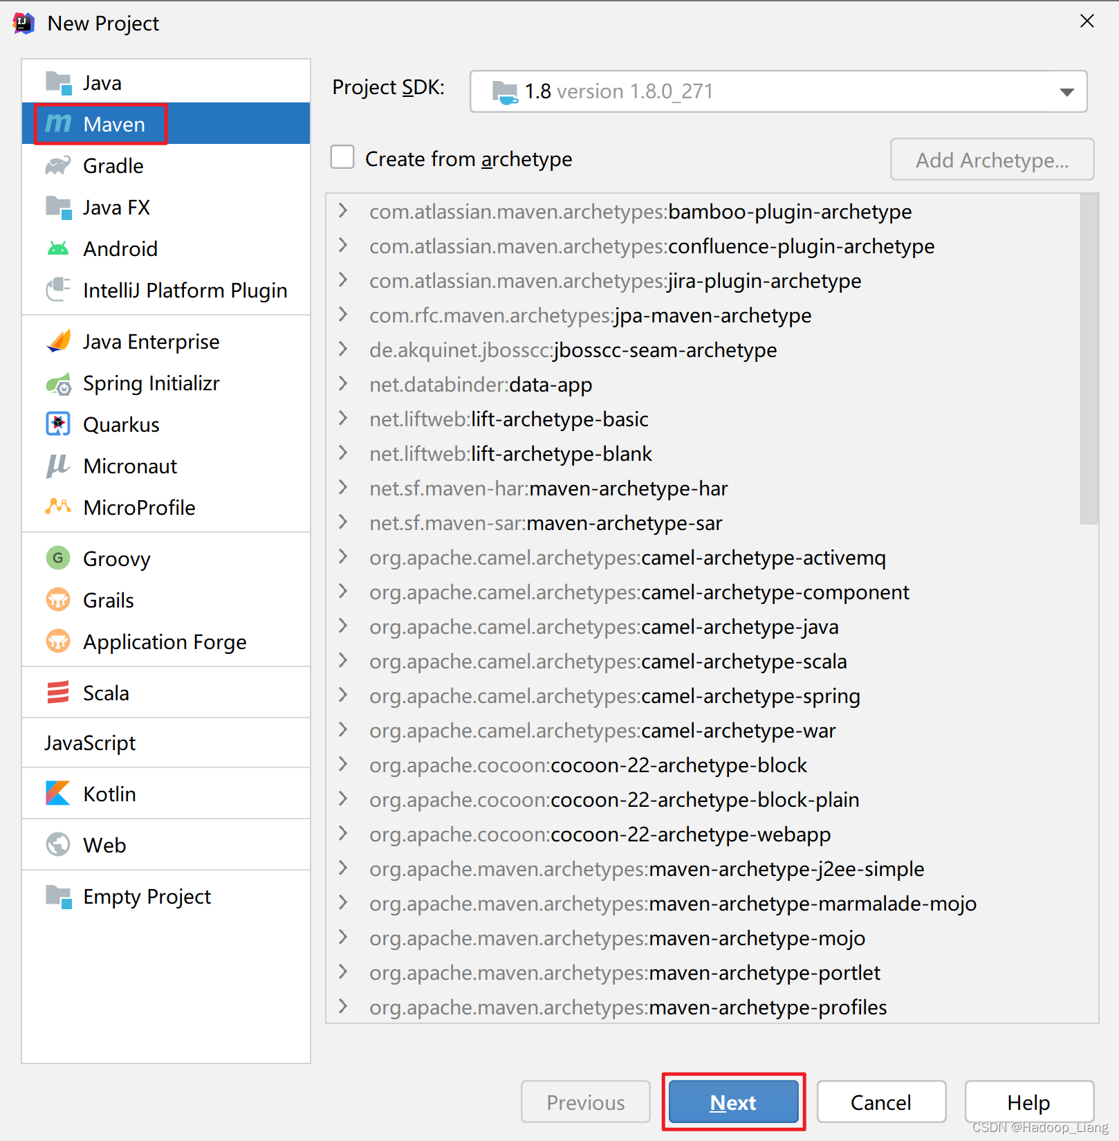
Task: Click the Help button
Action: [x=1029, y=1102]
